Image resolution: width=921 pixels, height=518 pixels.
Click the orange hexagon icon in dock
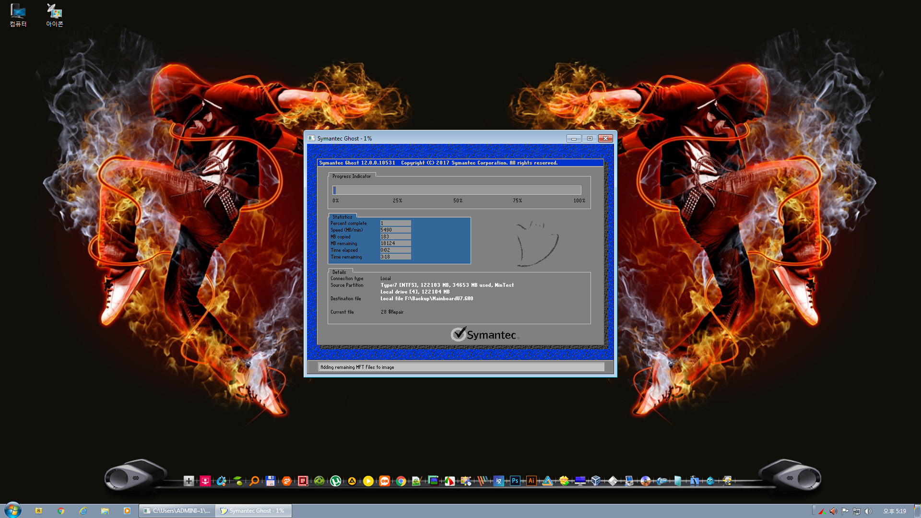click(x=287, y=481)
